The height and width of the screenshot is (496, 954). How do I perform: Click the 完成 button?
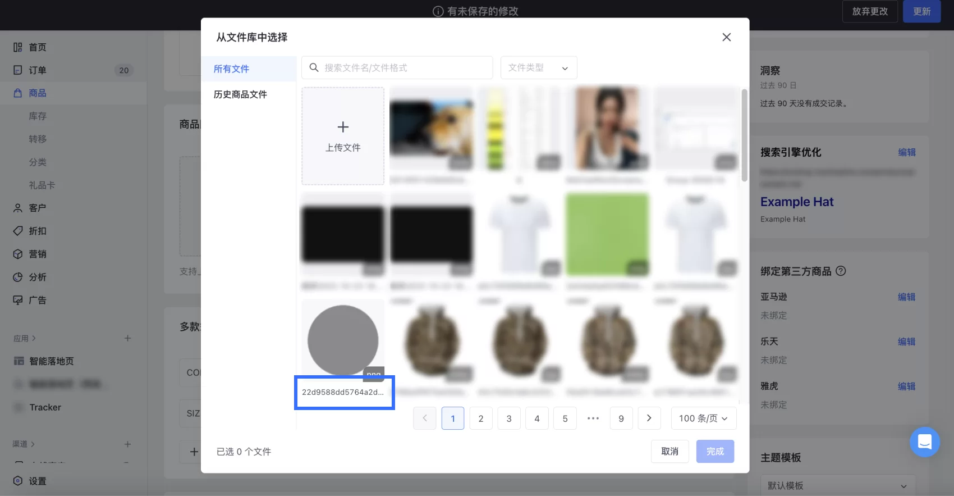715,451
